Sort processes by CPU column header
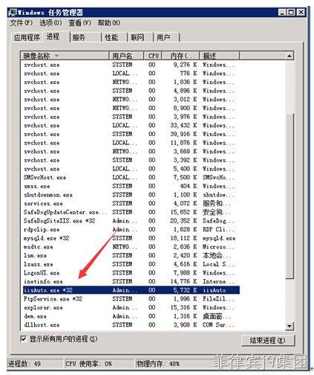This screenshot has height=375, width=314. point(153,56)
